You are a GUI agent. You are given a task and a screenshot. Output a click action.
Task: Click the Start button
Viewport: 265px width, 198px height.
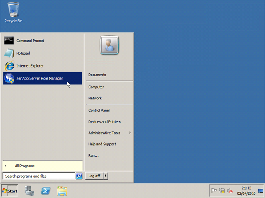coord(10,191)
